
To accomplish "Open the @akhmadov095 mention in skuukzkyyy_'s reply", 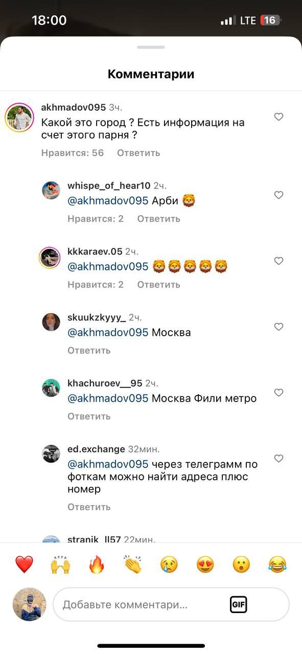I will pos(108,333).
